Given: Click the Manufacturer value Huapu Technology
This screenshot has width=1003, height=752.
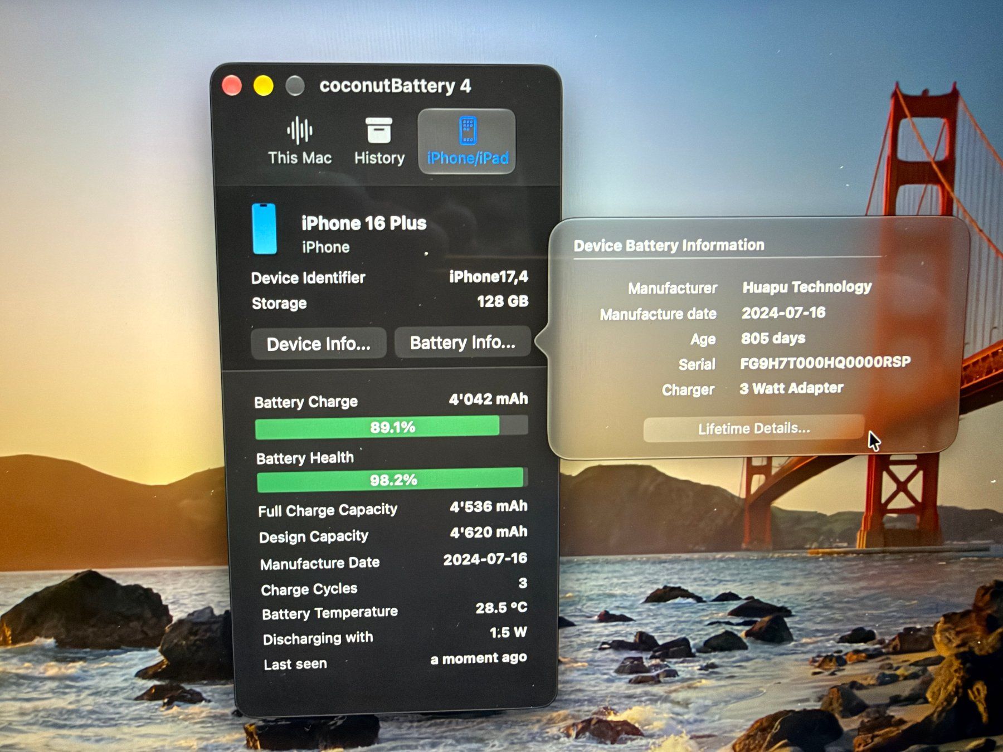Looking at the screenshot, I should click(x=807, y=287).
